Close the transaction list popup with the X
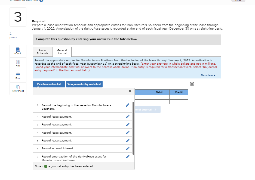The image size is (255, 180). 130,91
